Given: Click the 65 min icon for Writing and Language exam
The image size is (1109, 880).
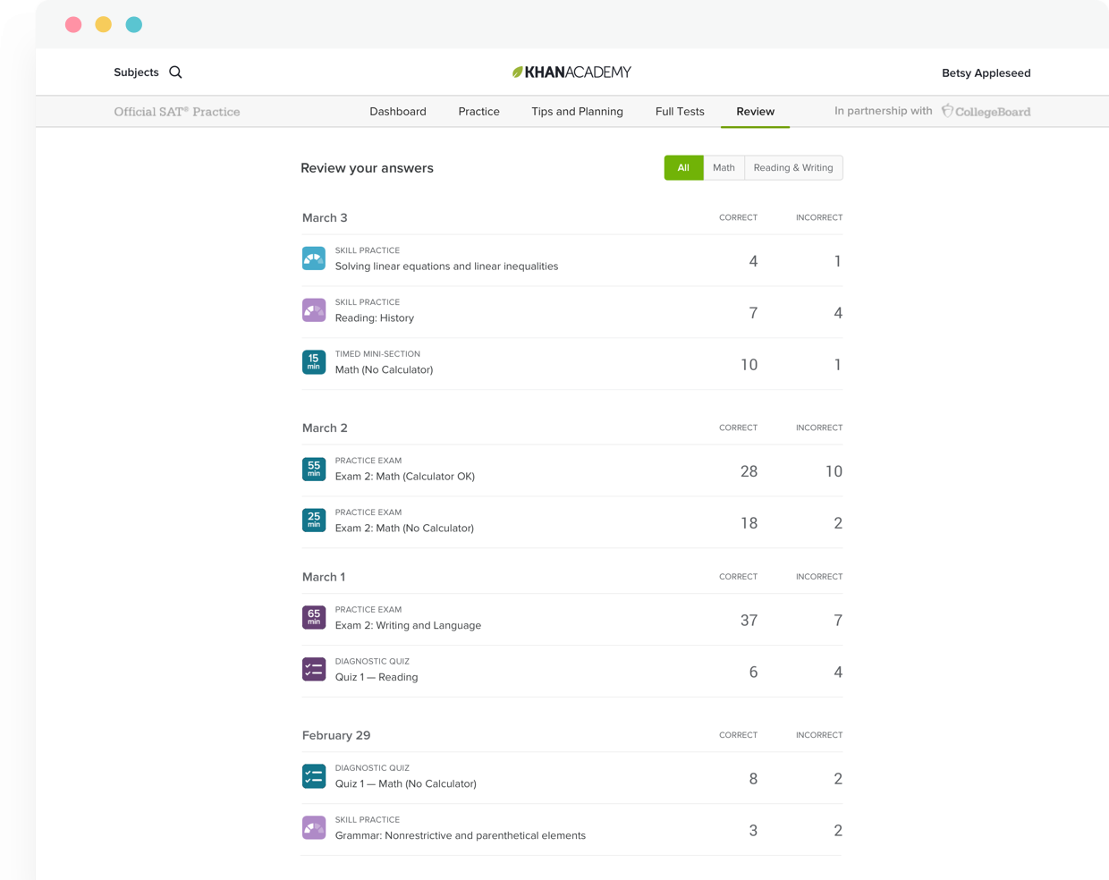Looking at the screenshot, I should click(x=314, y=618).
